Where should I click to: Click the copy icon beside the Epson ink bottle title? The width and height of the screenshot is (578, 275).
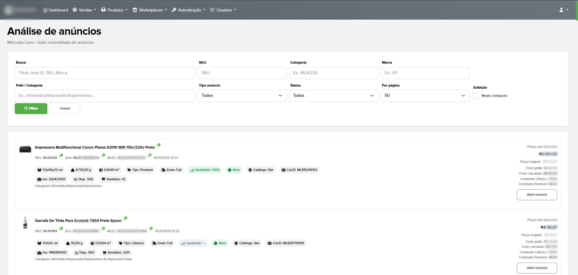click(125, 218)
